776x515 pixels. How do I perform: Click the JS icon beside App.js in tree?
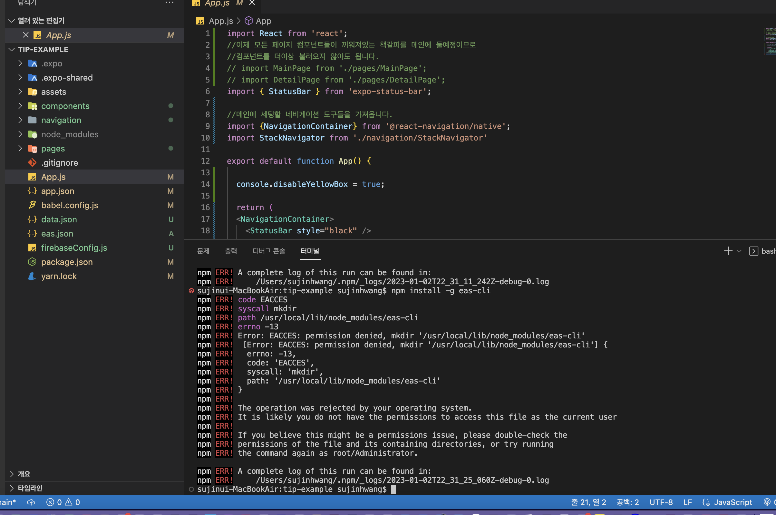33,177
